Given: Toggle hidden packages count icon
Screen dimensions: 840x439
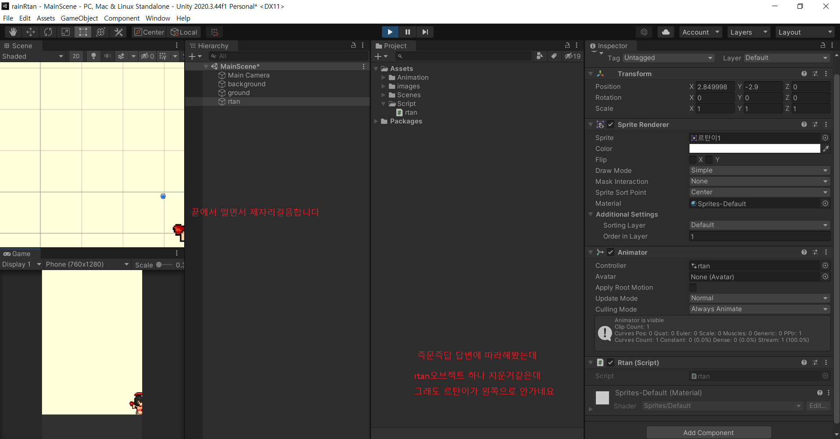Looking at the screenshot, I should point(573,56).
